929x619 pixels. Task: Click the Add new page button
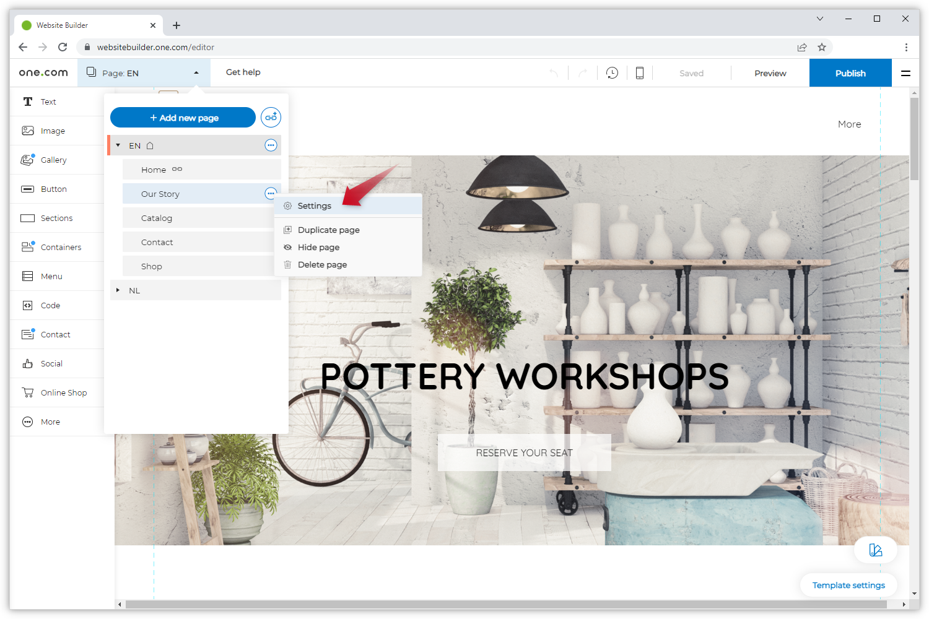(183, 118)
